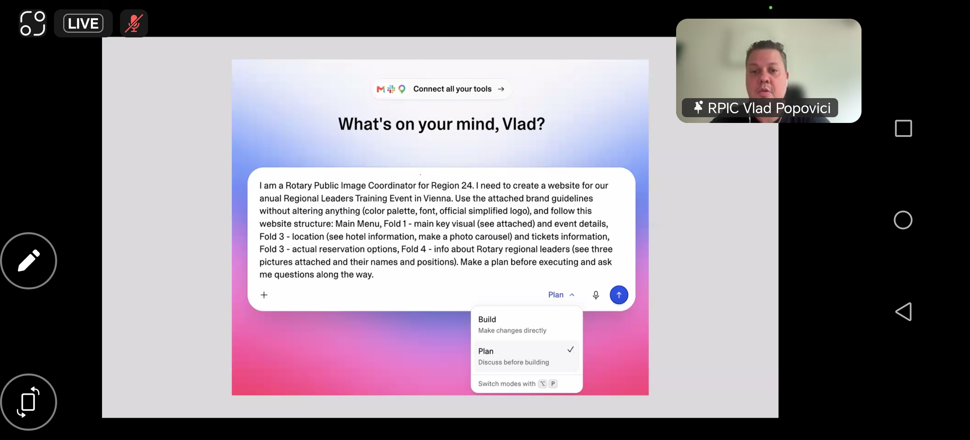
Task: Click the checkmark next to Plan
Action: coord(571,349)
